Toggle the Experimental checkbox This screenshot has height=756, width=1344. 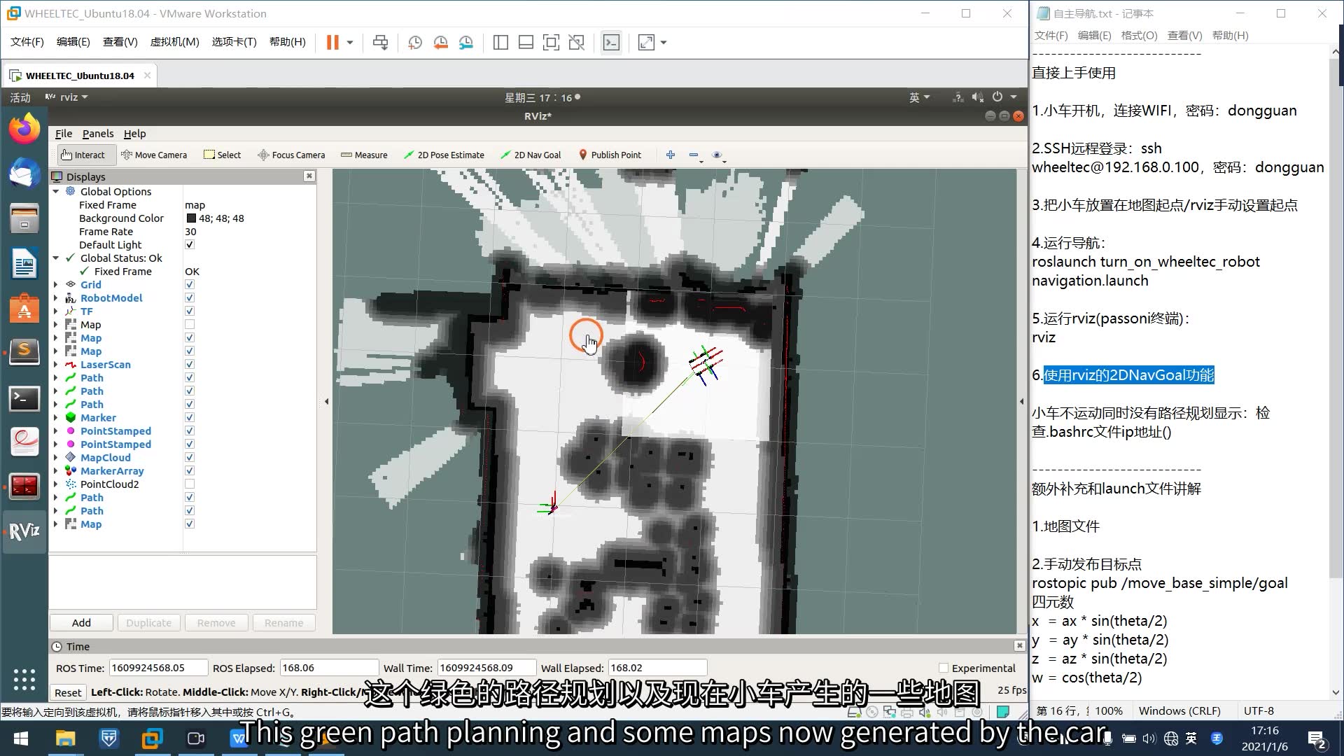pyautogui.click(x=944, y=668)
